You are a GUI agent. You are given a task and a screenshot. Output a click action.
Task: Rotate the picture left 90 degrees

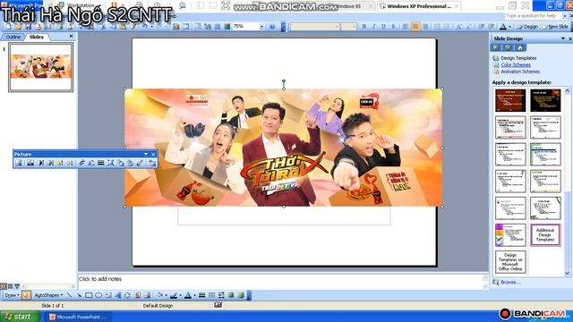click(91, 163)
